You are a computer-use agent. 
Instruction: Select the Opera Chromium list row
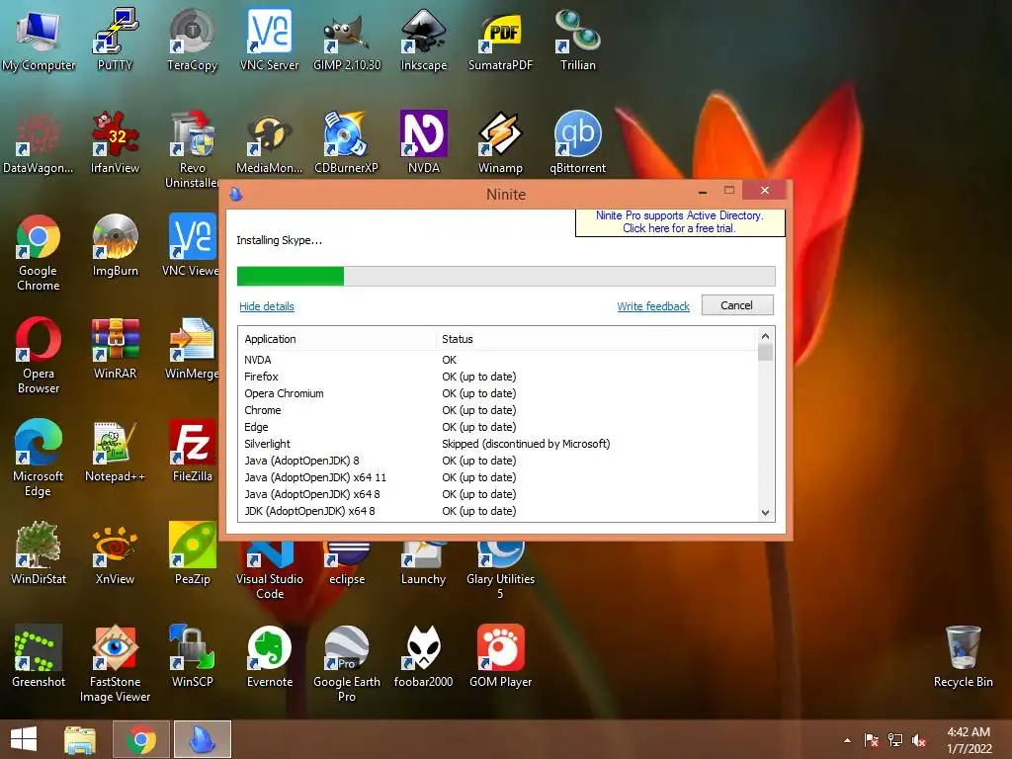tap(497, 393)
